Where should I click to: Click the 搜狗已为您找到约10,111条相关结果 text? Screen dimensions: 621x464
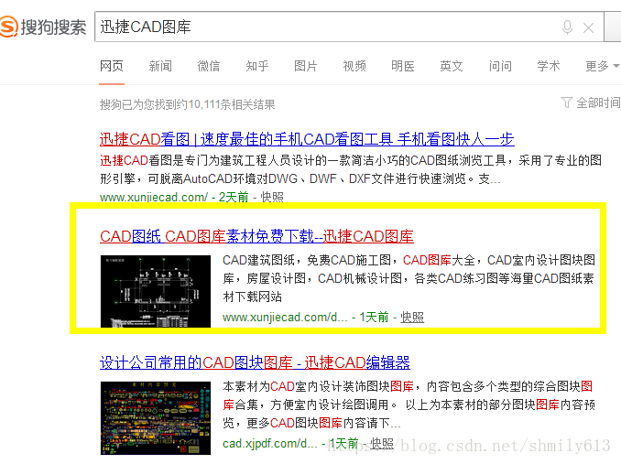[x=188, y=104]
